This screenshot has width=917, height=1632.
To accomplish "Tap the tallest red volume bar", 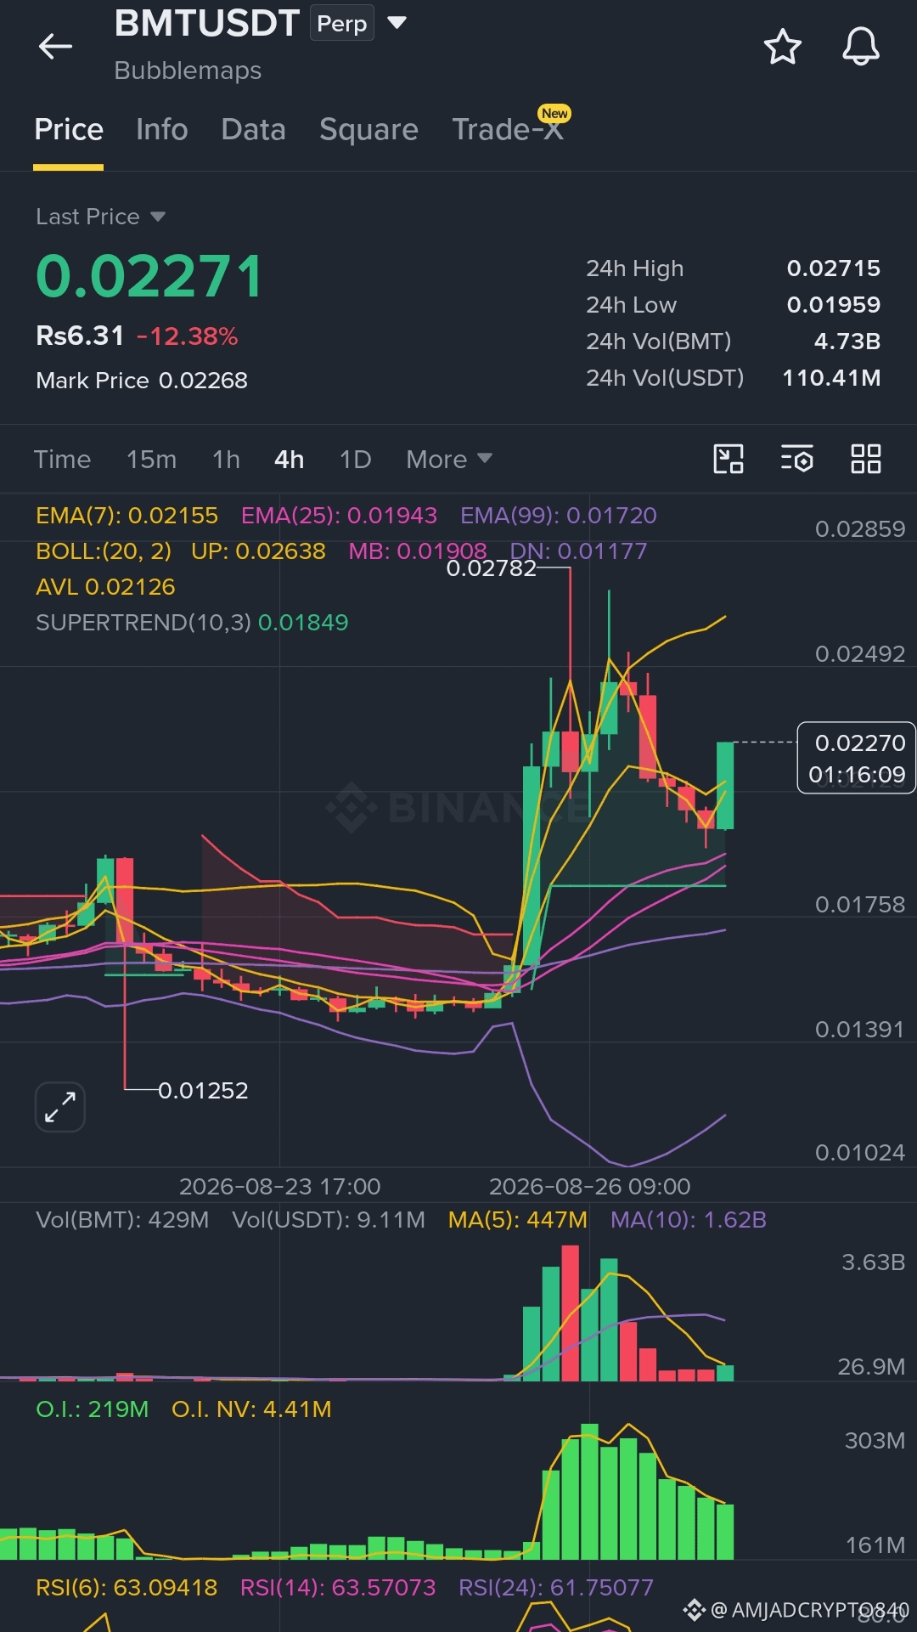I will [x=571, y=1313].
